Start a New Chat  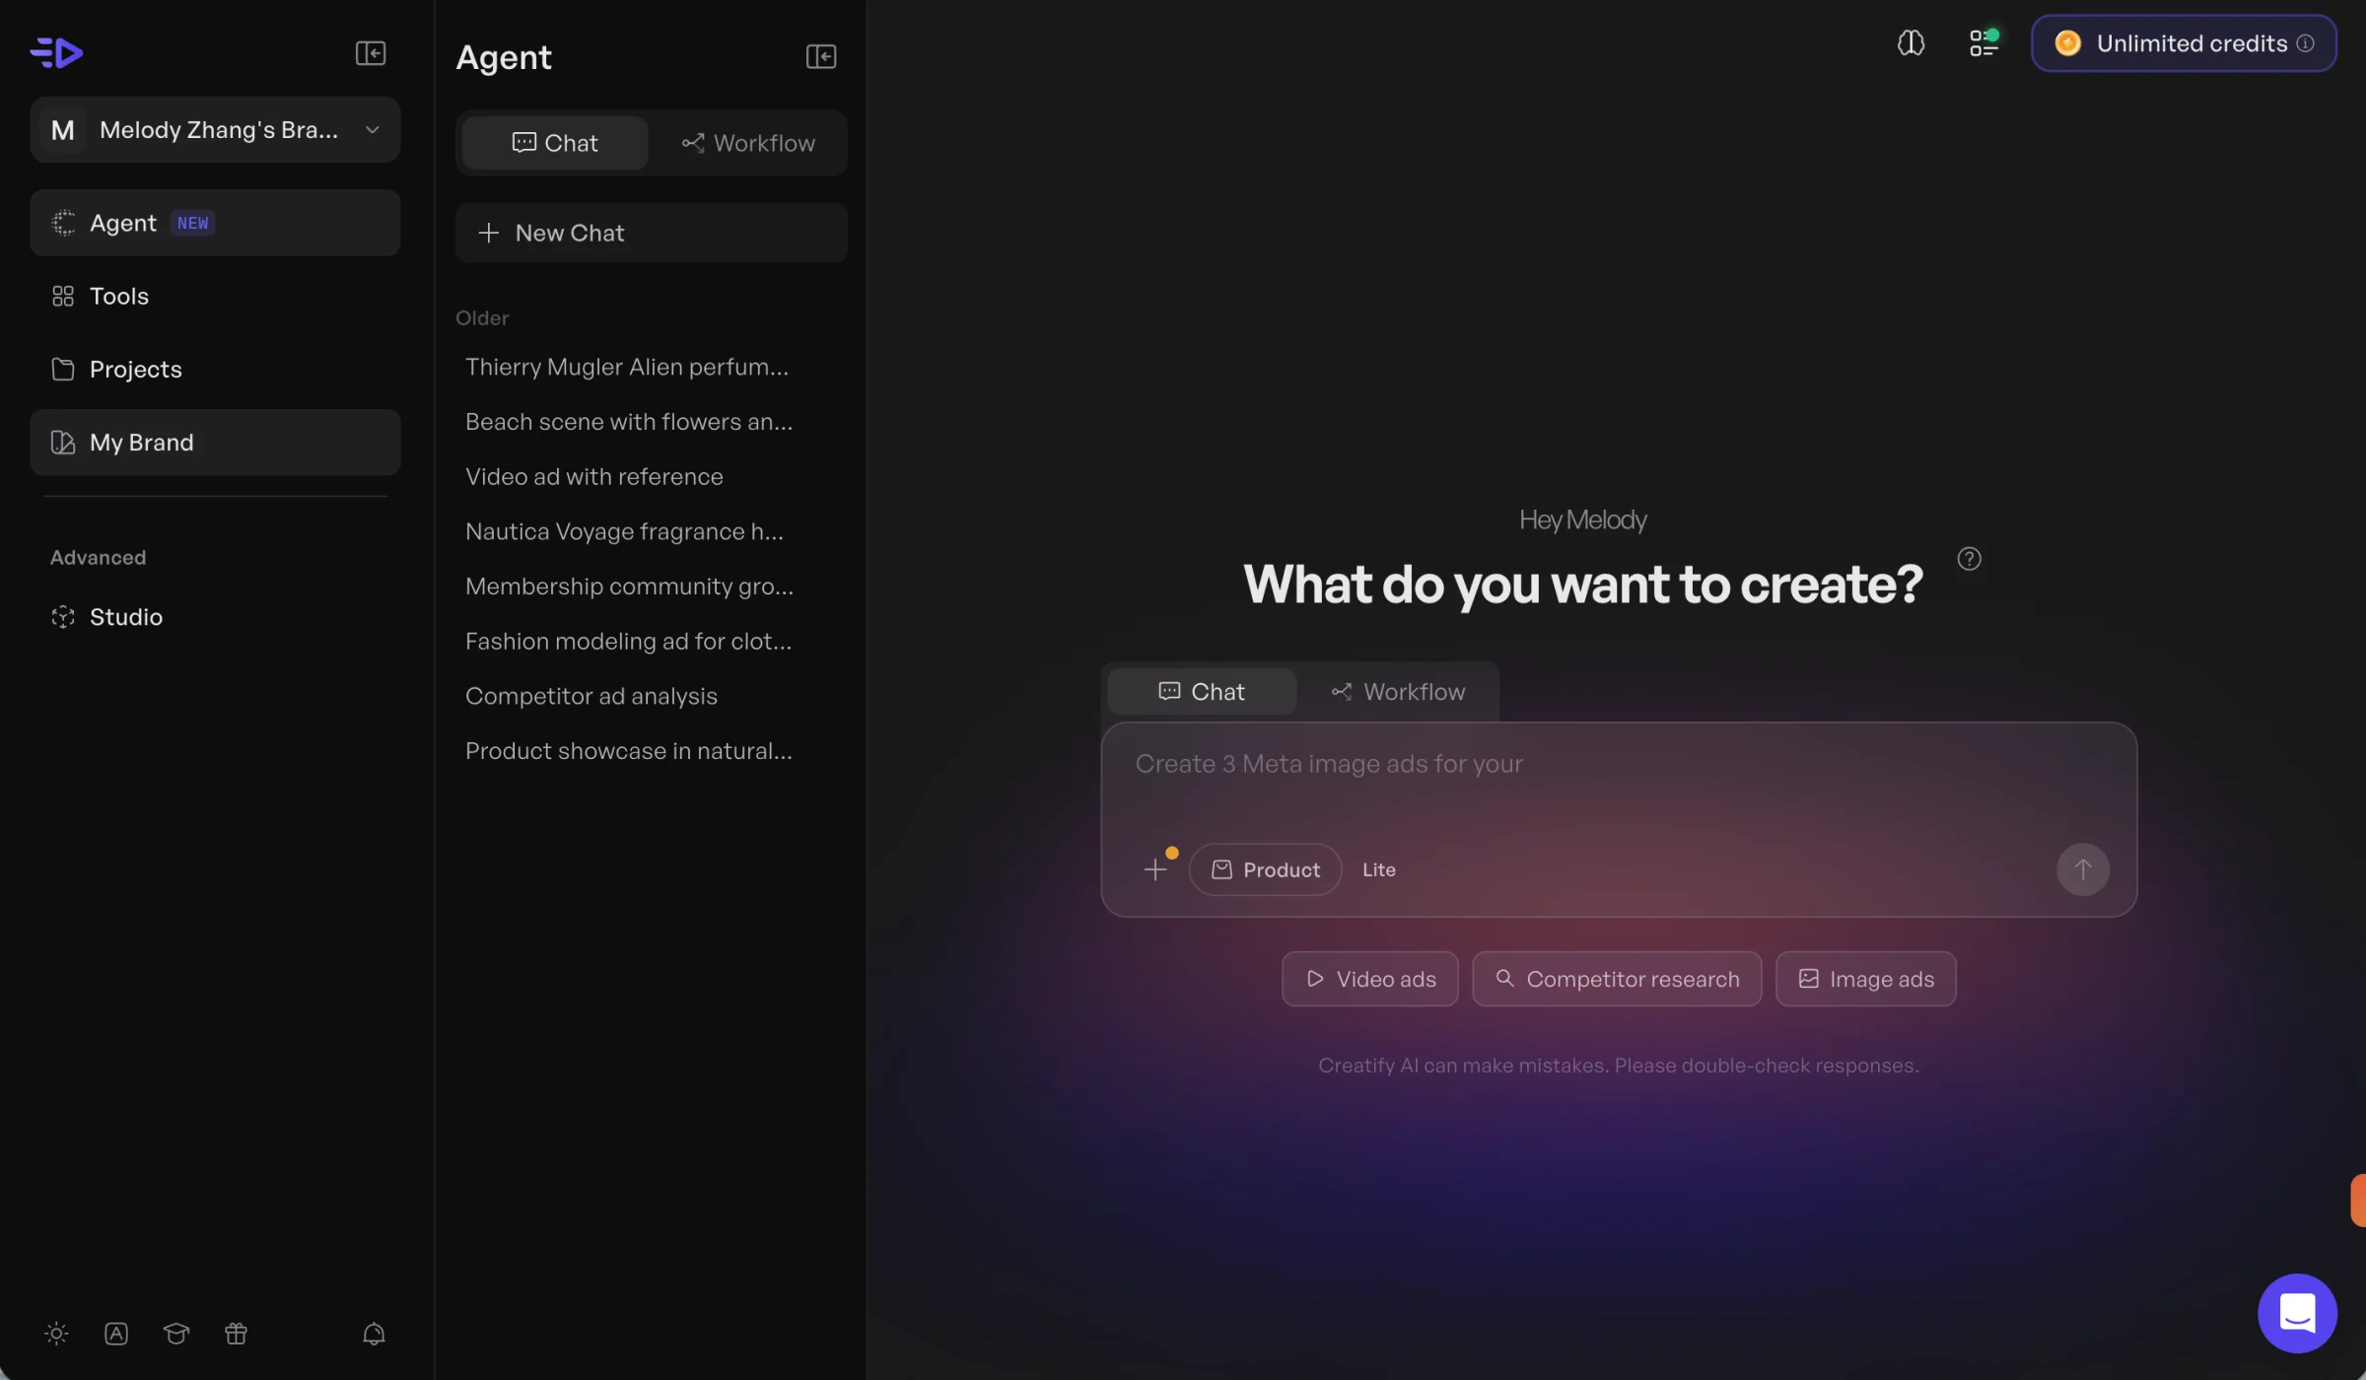(652, 233)
